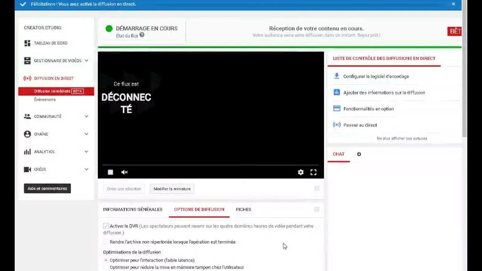
Task: Select Optimiser pour l'interaction radio button
Action: click(x=106, y=260)
